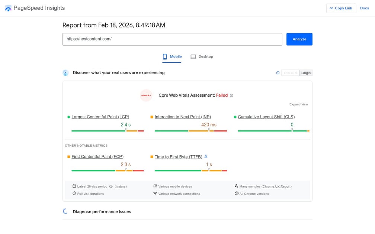Image resolution: width=375 pixels, height=234 pixels.
Task: Click the 28-day period help icon
Action: 111,186
